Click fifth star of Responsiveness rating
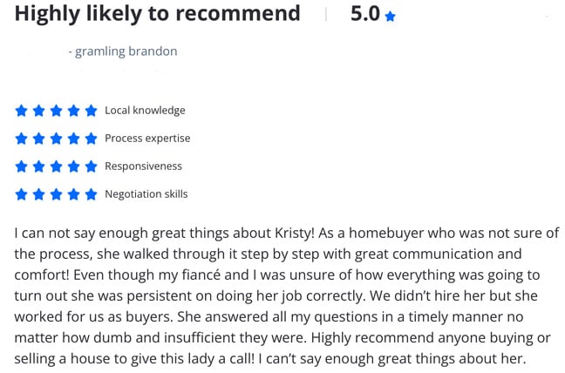This screenshot has height=373, width=565. (92, 166)
